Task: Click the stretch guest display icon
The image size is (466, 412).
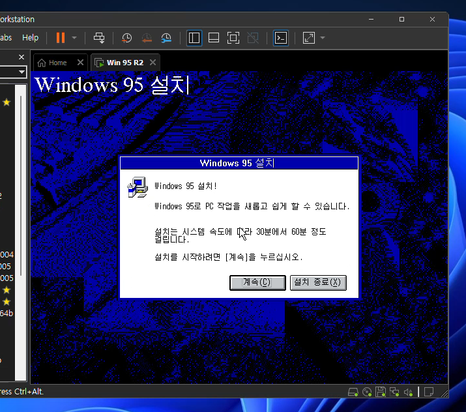Action: [309, 38]
